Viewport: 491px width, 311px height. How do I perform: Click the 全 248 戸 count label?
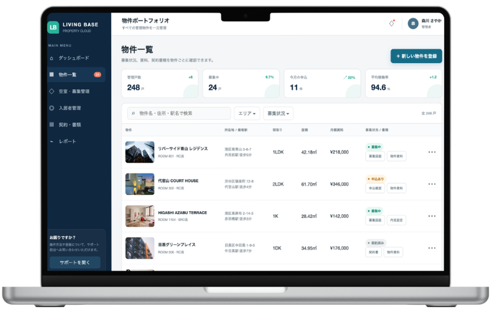[429, 113]
